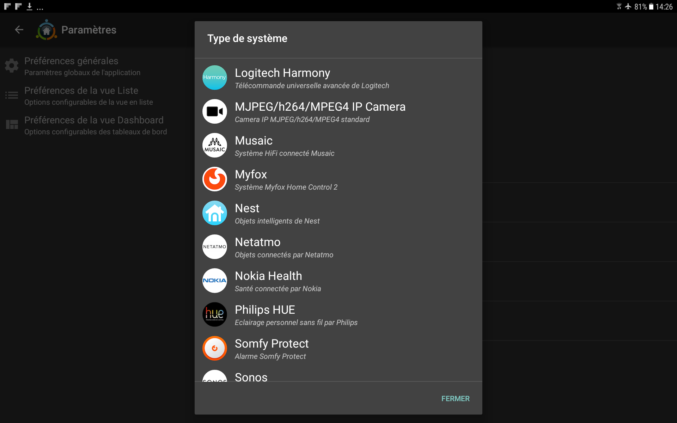This screenshot has width=677, height=423.
Task: Click the Netatmo connected objects icon
Action: point(214,247)
